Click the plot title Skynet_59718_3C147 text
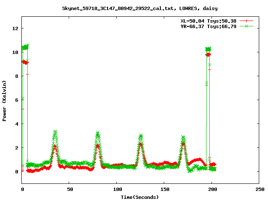 (x=139, y=8)
